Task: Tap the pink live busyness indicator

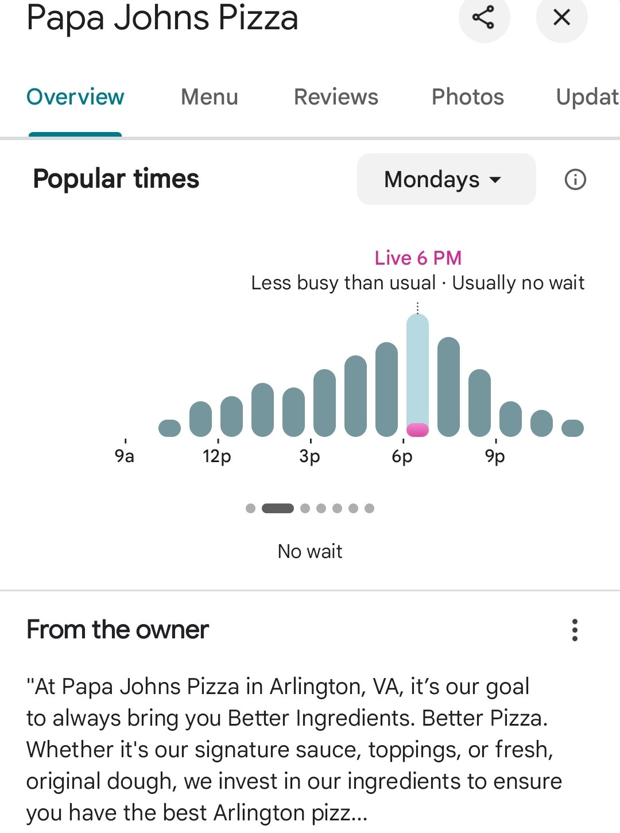Action: 417,430
